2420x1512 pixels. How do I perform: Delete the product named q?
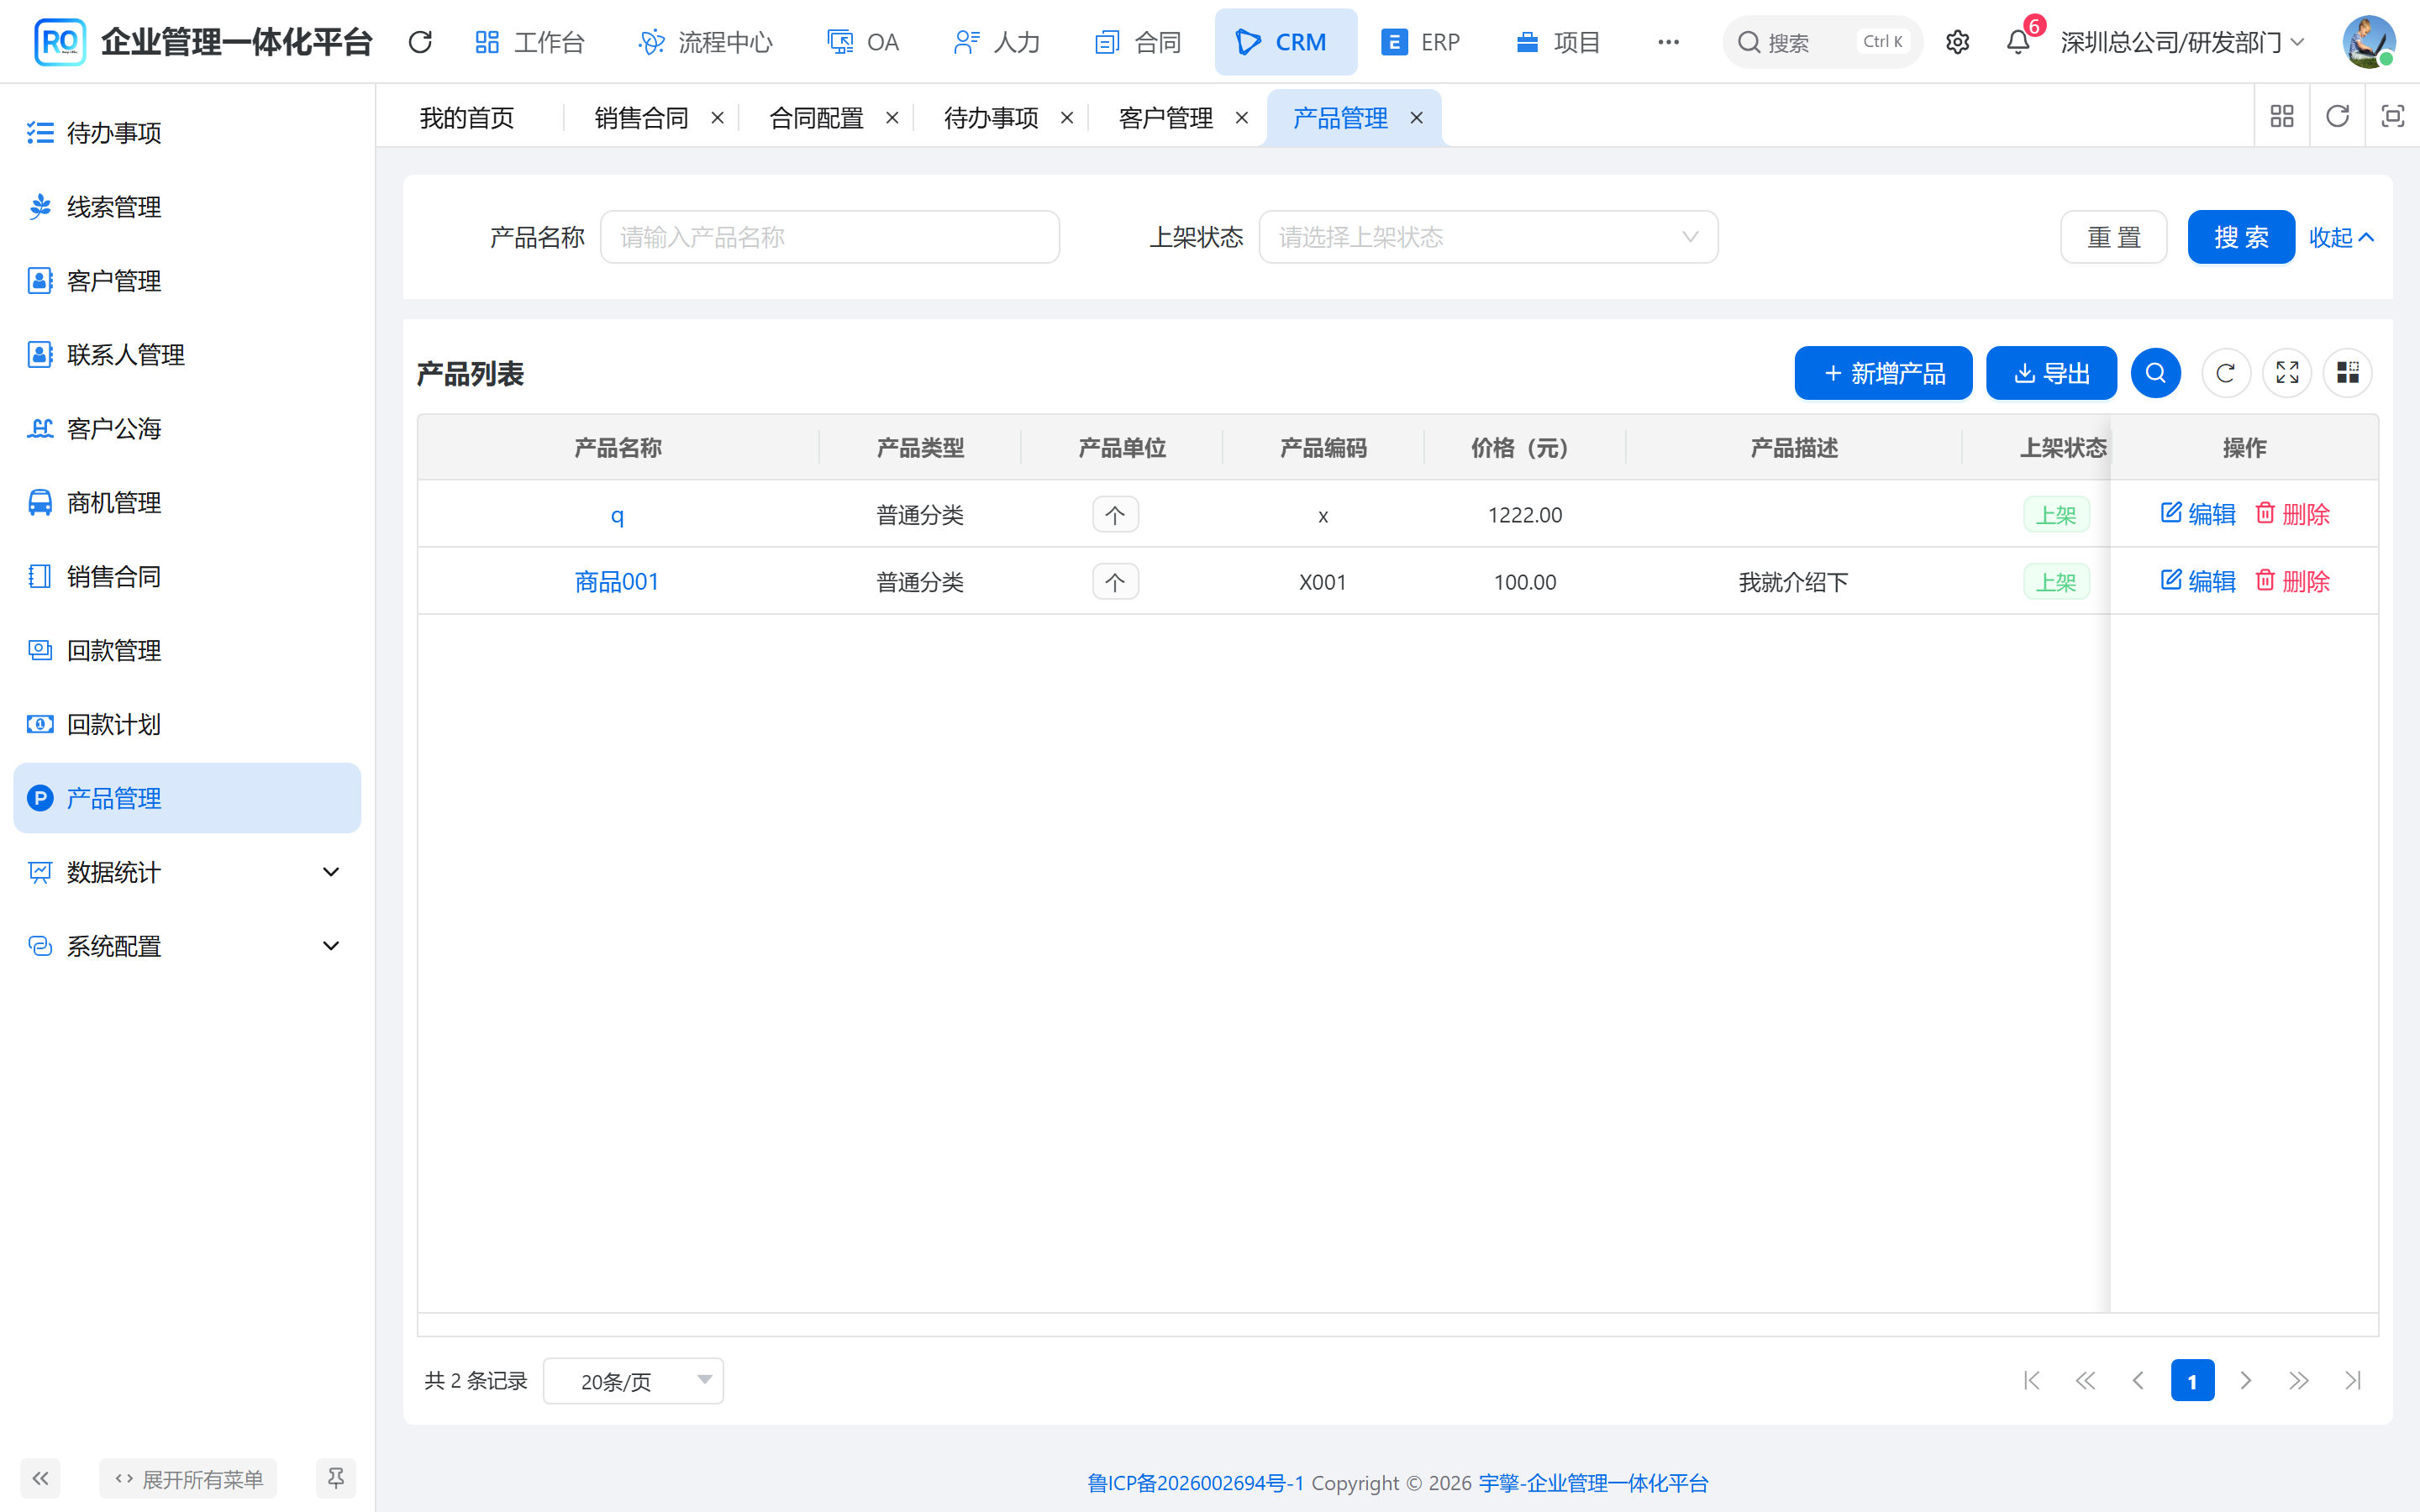2292,514
